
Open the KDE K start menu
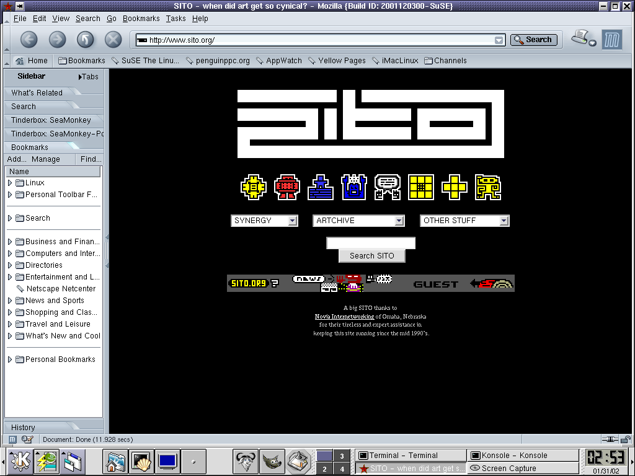point(20,461)
